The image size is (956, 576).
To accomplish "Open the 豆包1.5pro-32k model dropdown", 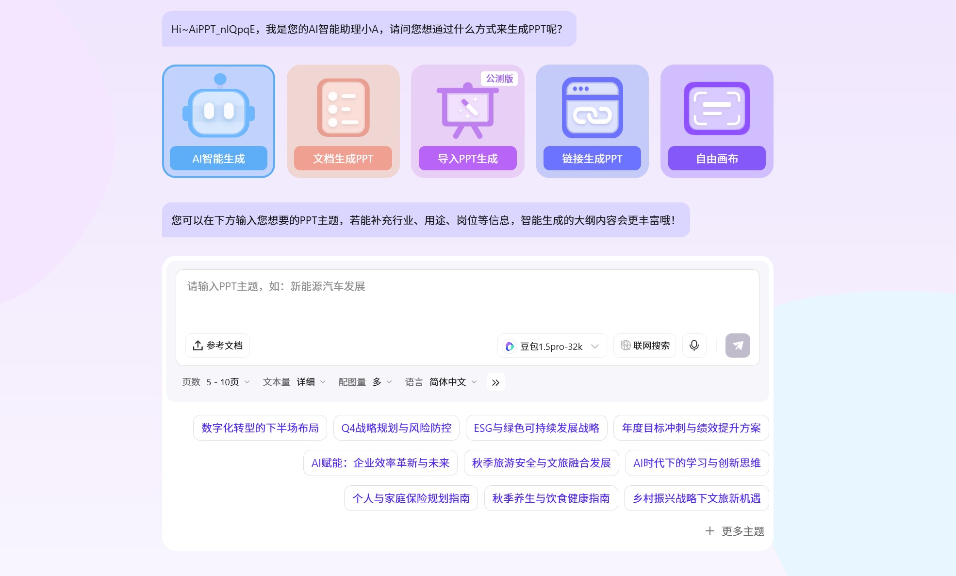I will pos(552,346).
